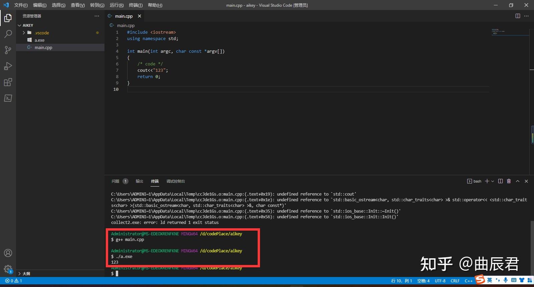Open the terminal launch profile dropdown
Screen dimensions: 534x287
click(x=493, y=181)
